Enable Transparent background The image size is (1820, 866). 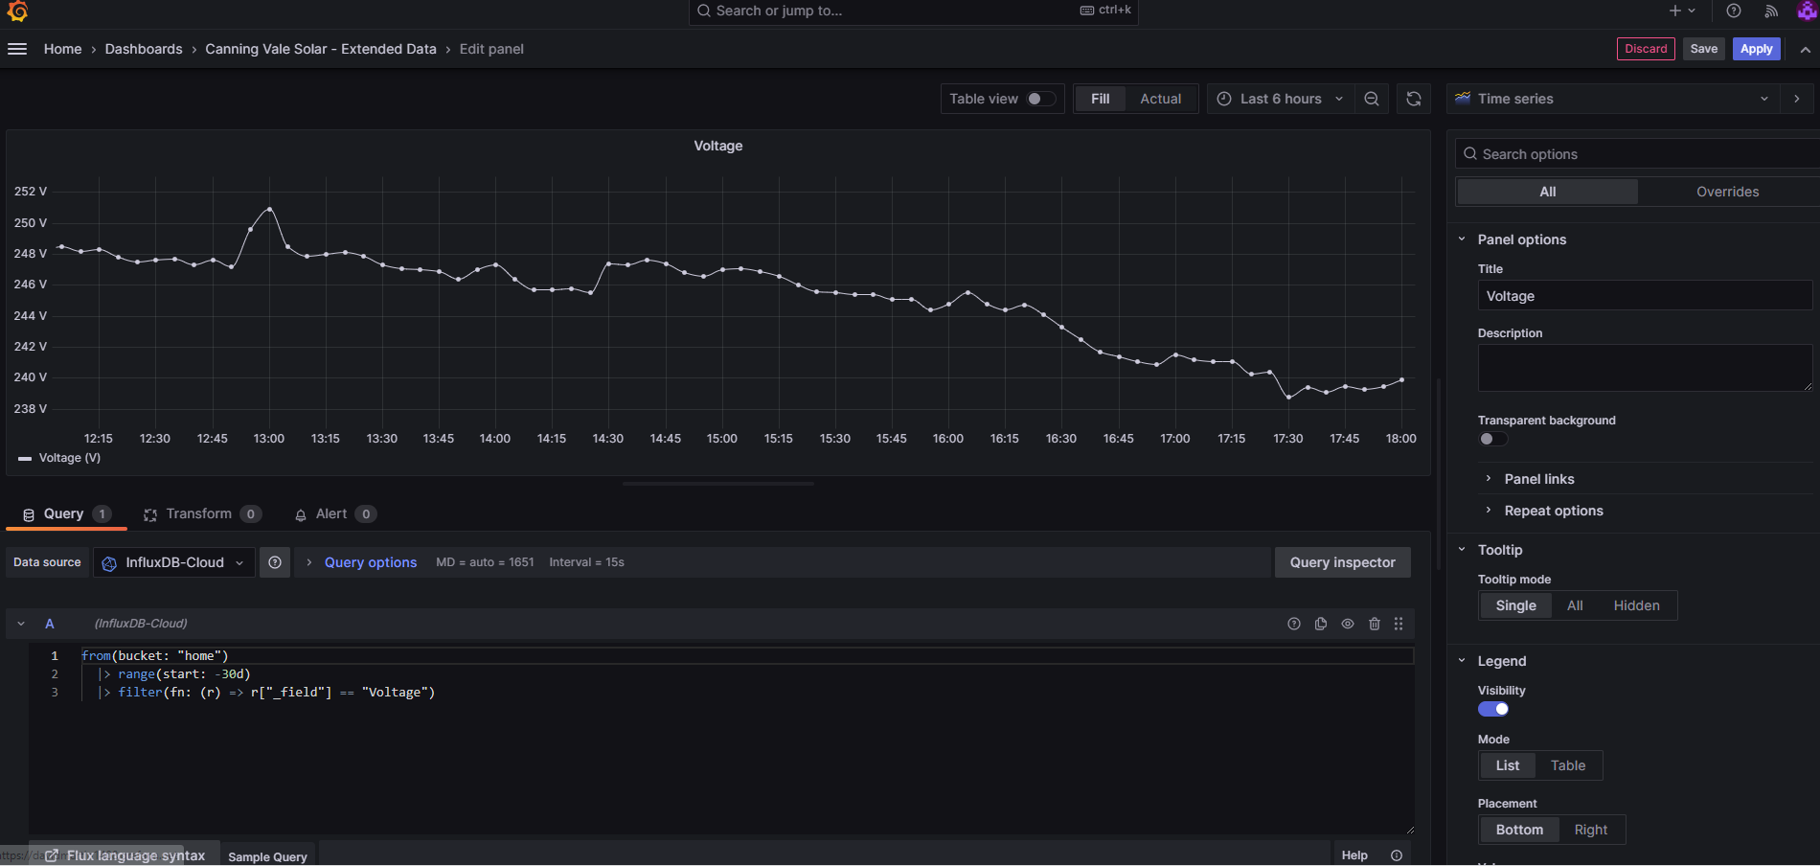[x=1490, y=439]
